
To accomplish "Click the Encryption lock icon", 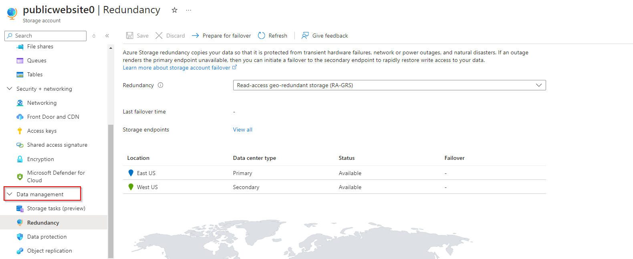I will tap(20, 159).
